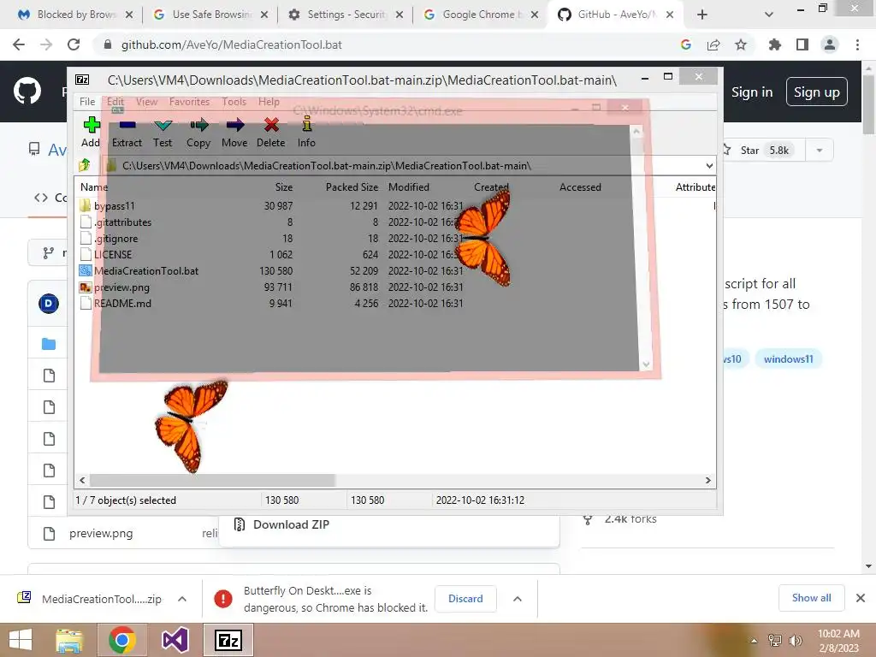Select preview.png in the 7-Zip list

pyautogui.click(x=394, y=287)
